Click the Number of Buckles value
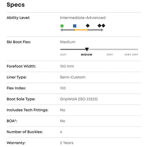The width and height of the screenshot is (147, 147). click(x=61, y=132)
